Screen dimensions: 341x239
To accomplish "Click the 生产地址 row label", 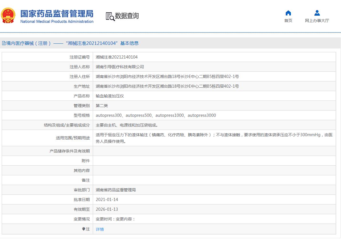I will tap(82, 86).
